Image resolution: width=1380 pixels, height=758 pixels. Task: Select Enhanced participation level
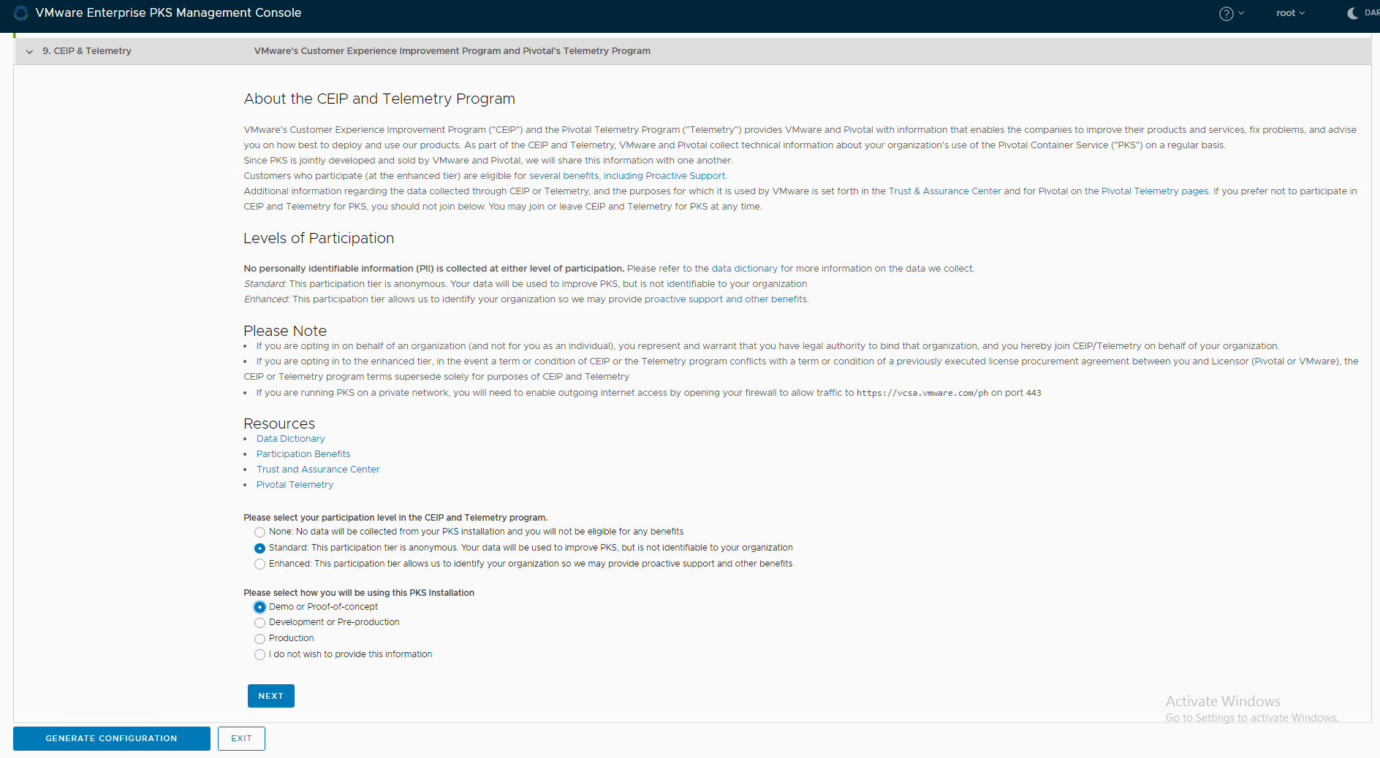(259, 564)
